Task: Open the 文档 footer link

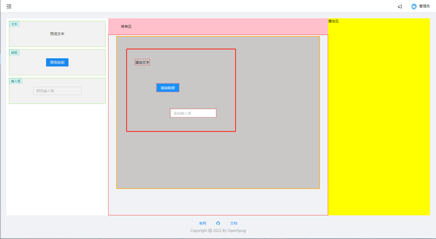Action: (234, 223)
